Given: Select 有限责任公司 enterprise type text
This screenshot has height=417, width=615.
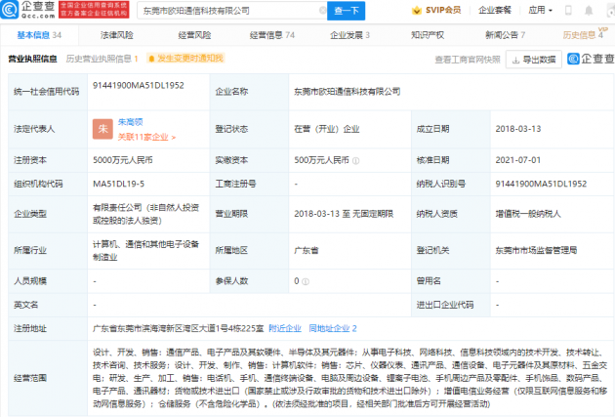Looking at the screenshot, I should pyautogui.click(x=145, y=214).
